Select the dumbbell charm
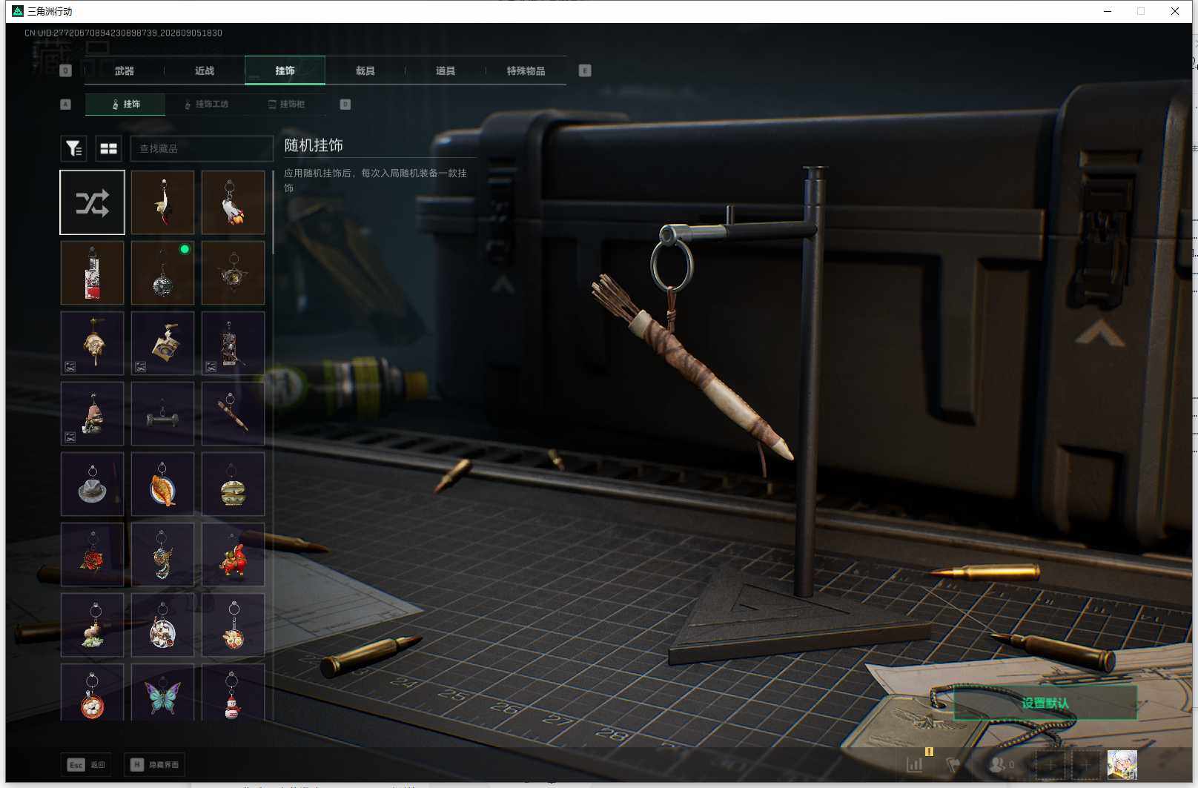The width and height of the screenshot is (1198, 788). pyautogui.click(x=163, y=414)
